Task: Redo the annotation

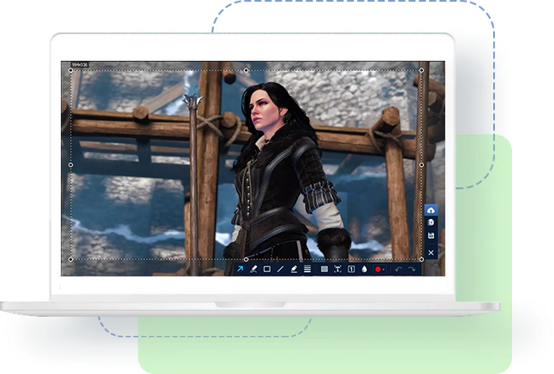Action: pos(412,269)
